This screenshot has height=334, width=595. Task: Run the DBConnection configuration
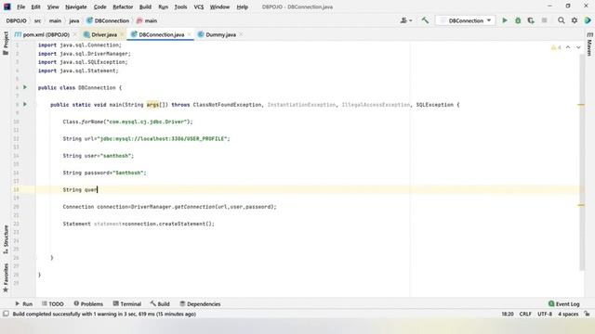pos(505,20)
